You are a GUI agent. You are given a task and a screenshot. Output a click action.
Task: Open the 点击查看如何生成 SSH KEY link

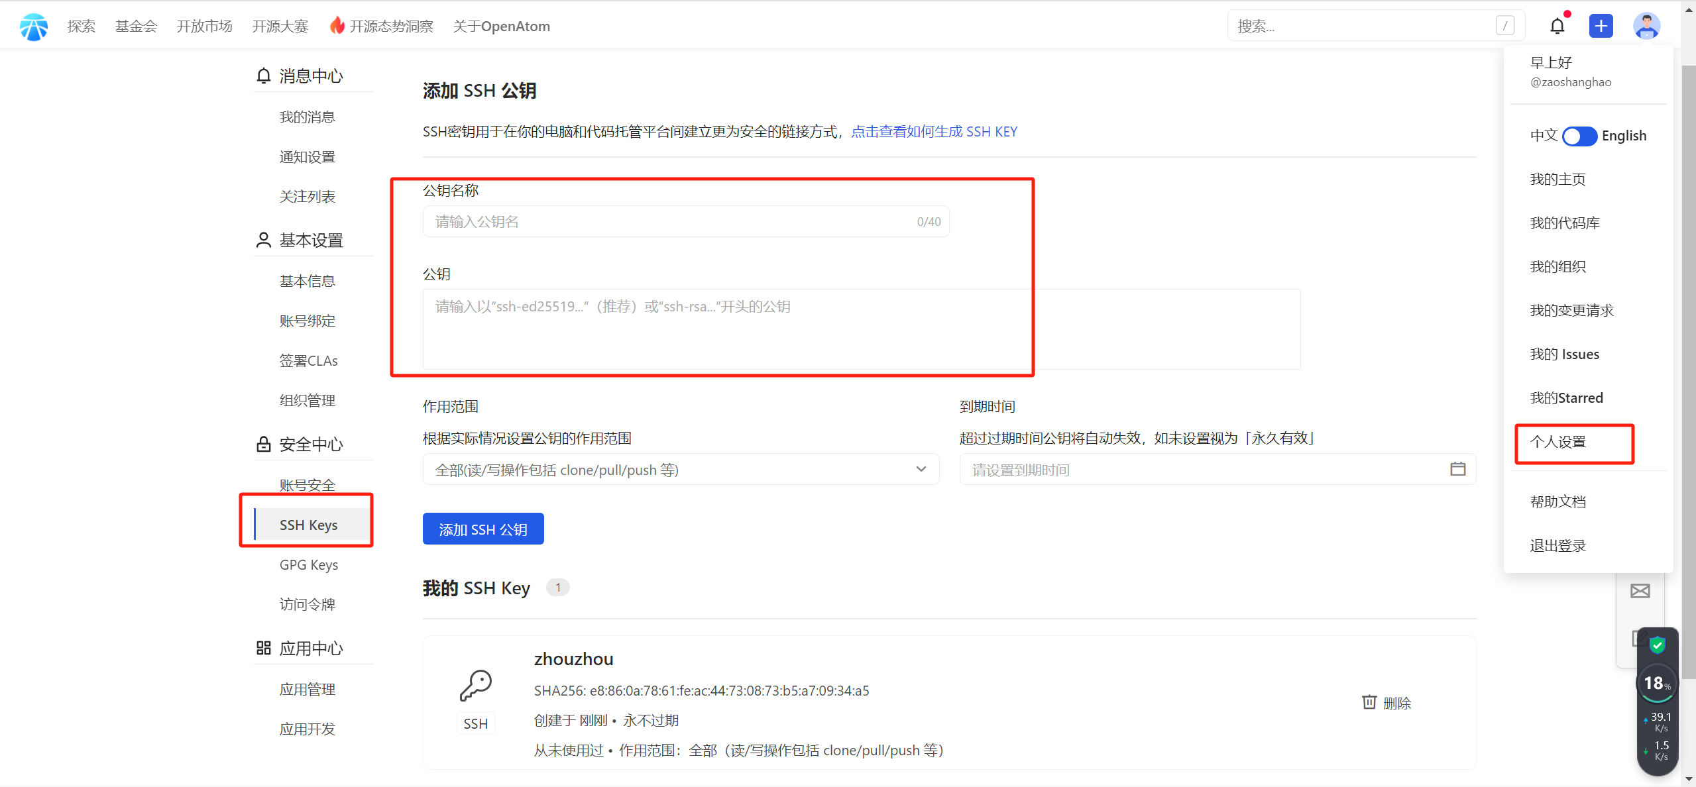pyautogui.click(x=934, y=132)
